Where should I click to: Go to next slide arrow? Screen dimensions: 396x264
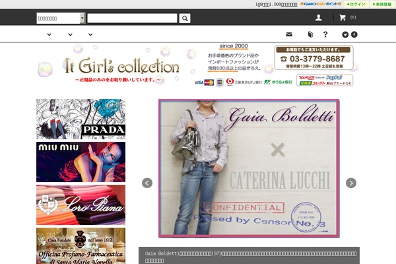coord(351,183)
